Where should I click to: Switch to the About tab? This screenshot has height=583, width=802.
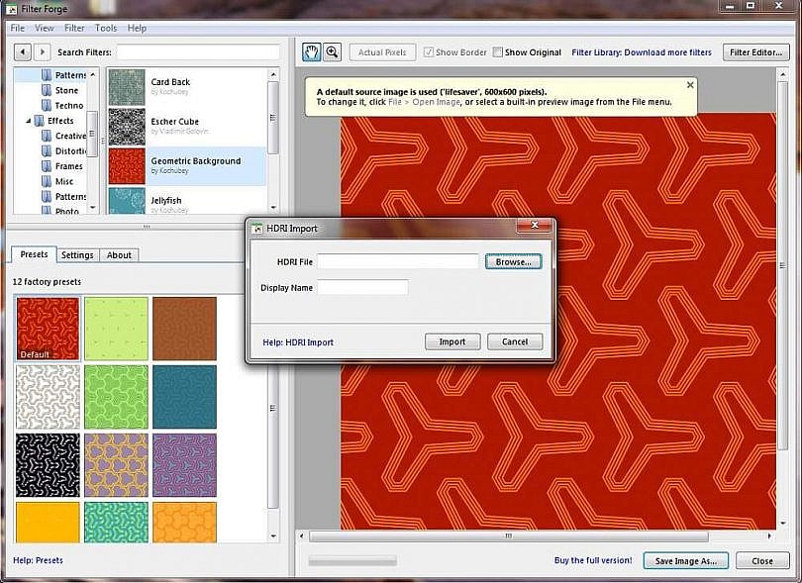119,255
